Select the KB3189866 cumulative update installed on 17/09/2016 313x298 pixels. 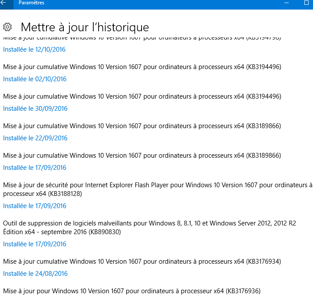pos(142,156)
